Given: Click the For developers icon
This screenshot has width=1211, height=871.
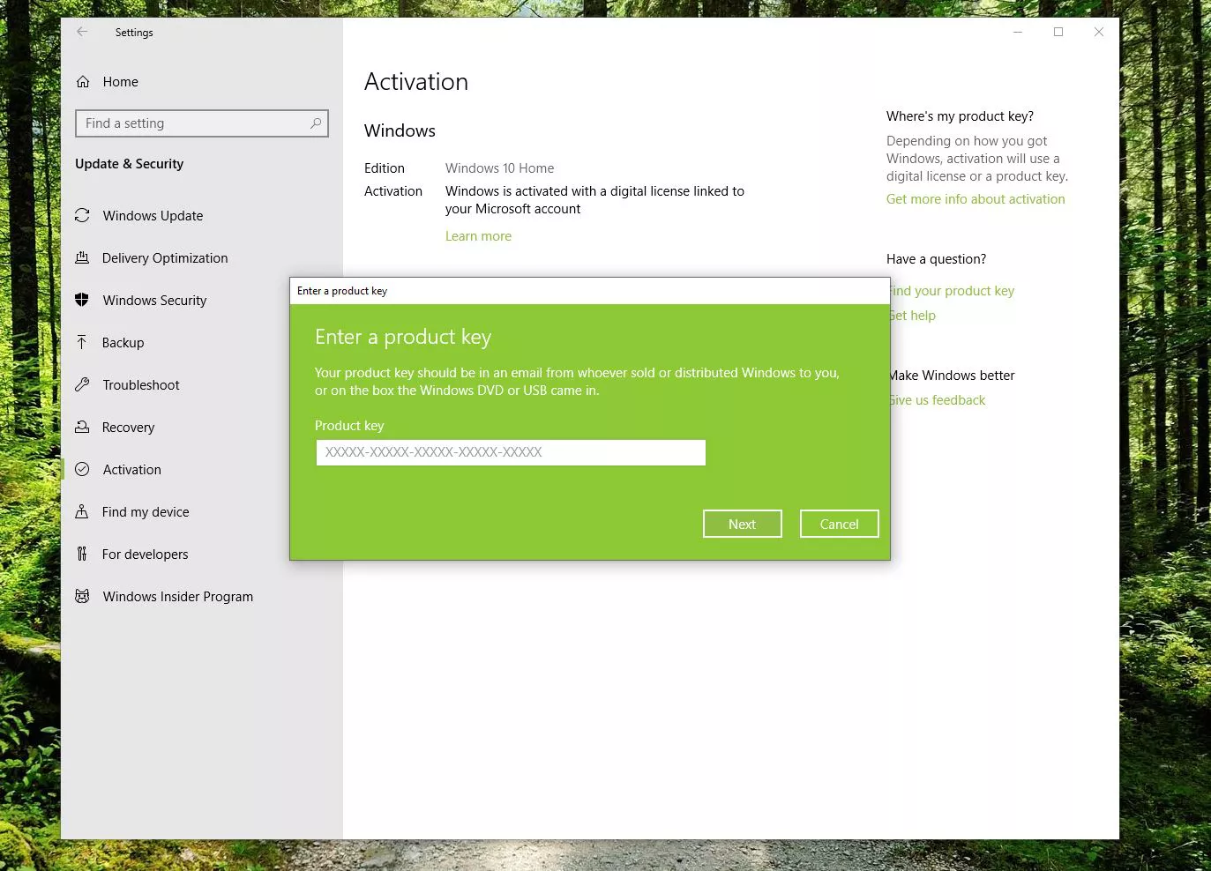Looking at the screenshot, I should click(x=82, y=554).
